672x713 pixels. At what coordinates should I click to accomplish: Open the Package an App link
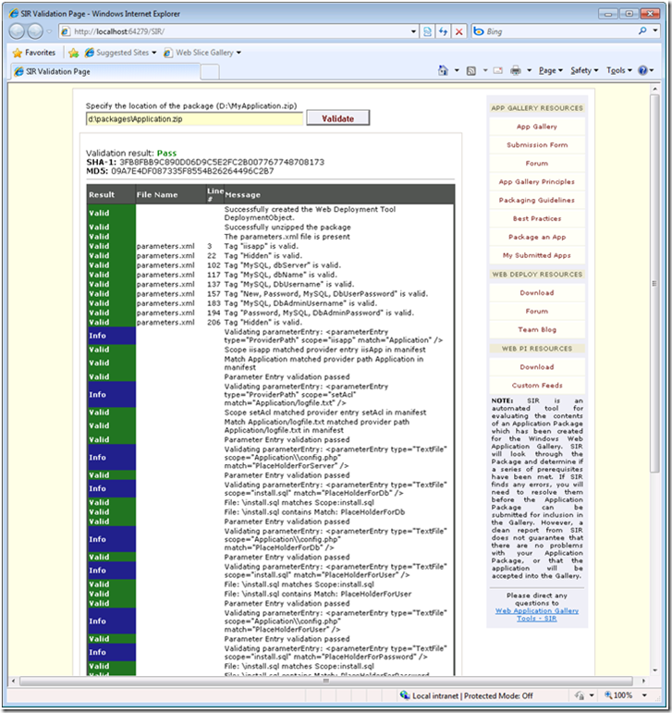tap(537, 237)
